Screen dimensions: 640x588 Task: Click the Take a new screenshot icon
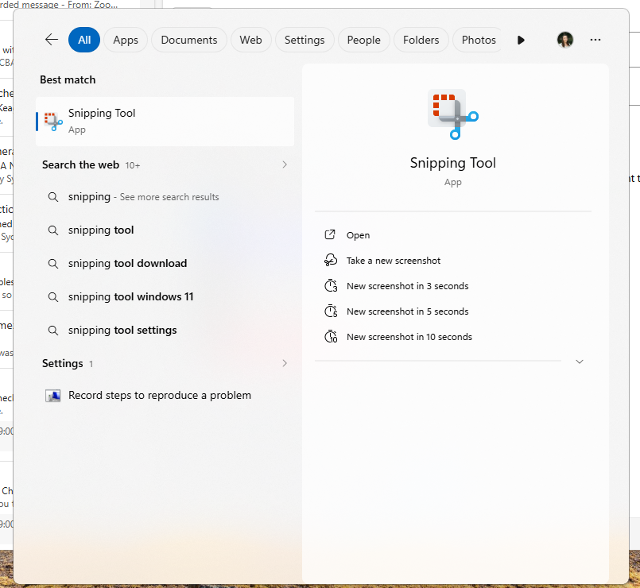click(x=331, y=261)
